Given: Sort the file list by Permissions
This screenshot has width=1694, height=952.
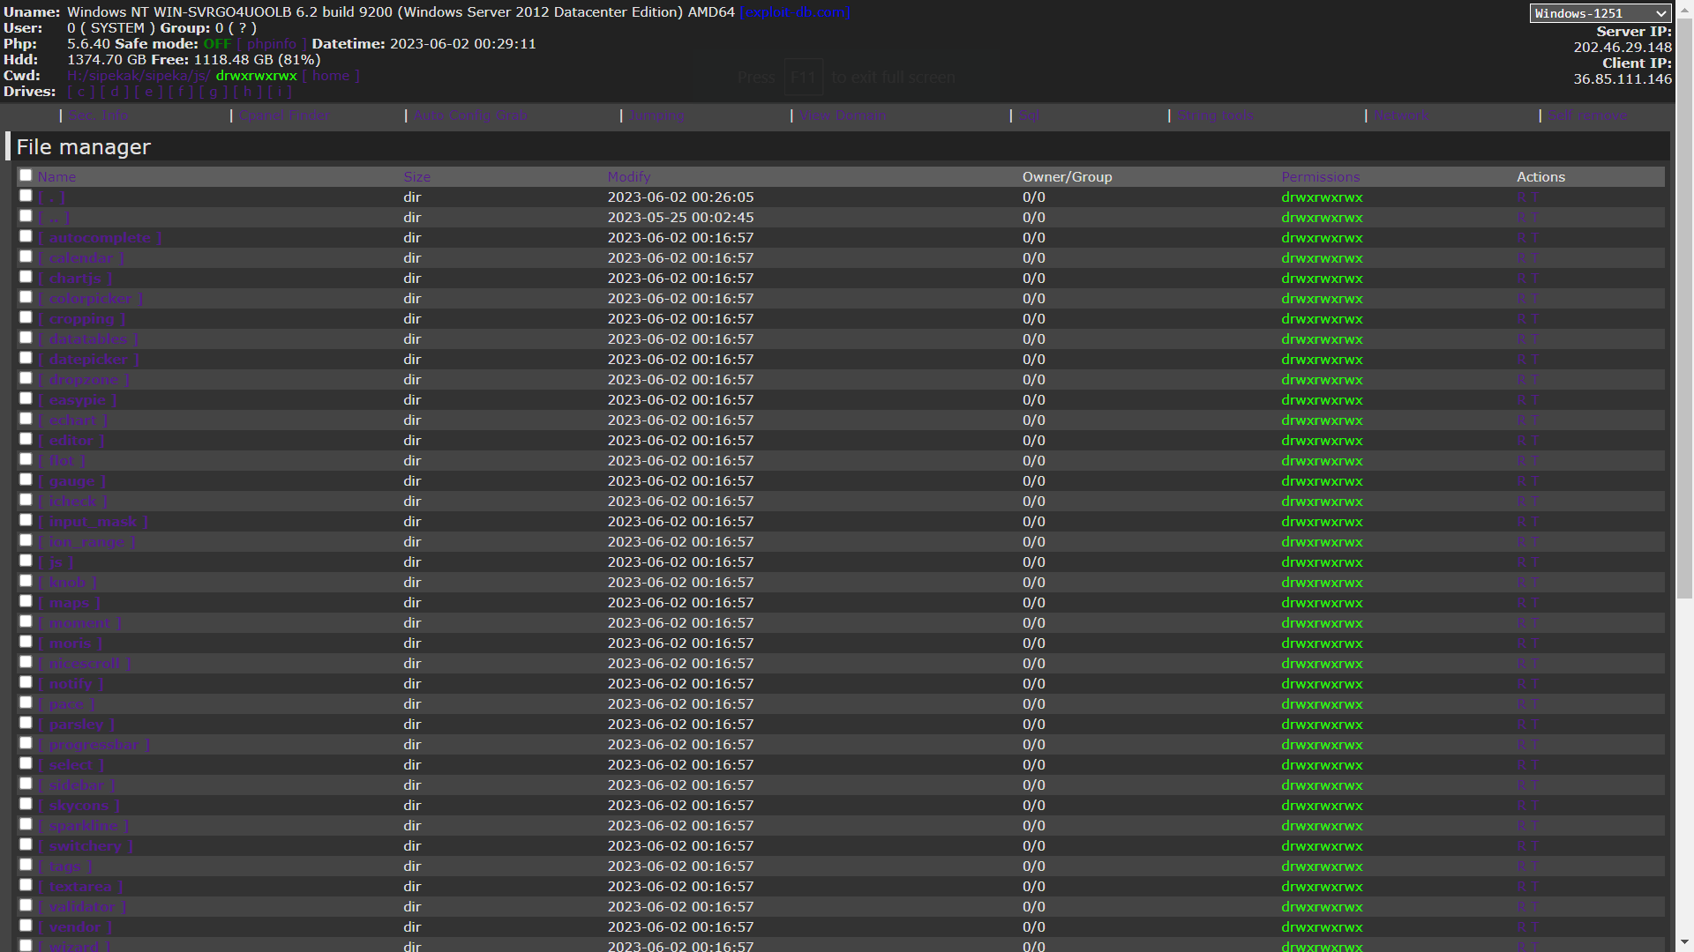Looking at the screenshot, I should pyautogui.click(x=1321, y=177).
